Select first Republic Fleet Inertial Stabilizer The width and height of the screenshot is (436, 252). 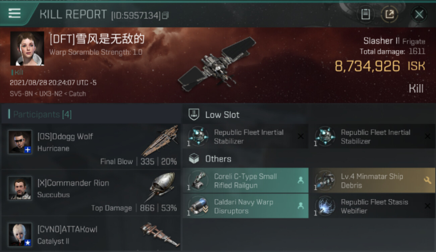[x=246, y=136]
